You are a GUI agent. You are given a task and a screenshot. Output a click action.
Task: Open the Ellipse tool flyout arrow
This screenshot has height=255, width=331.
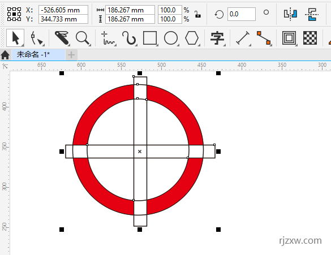(178, 45)
